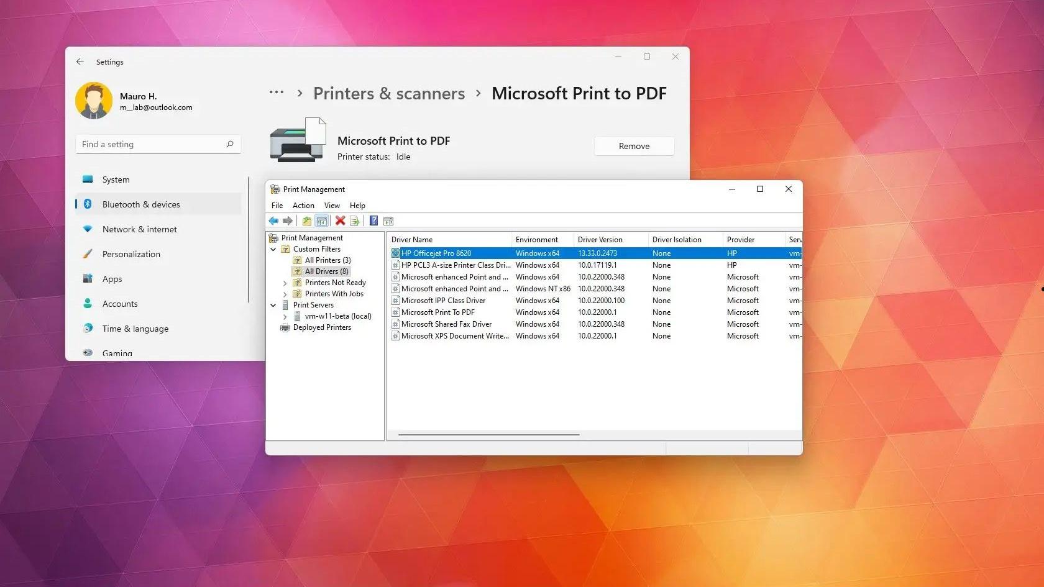
Task: Click the Printers & scanners breadcrumb link
Action: tap(389, 93)
